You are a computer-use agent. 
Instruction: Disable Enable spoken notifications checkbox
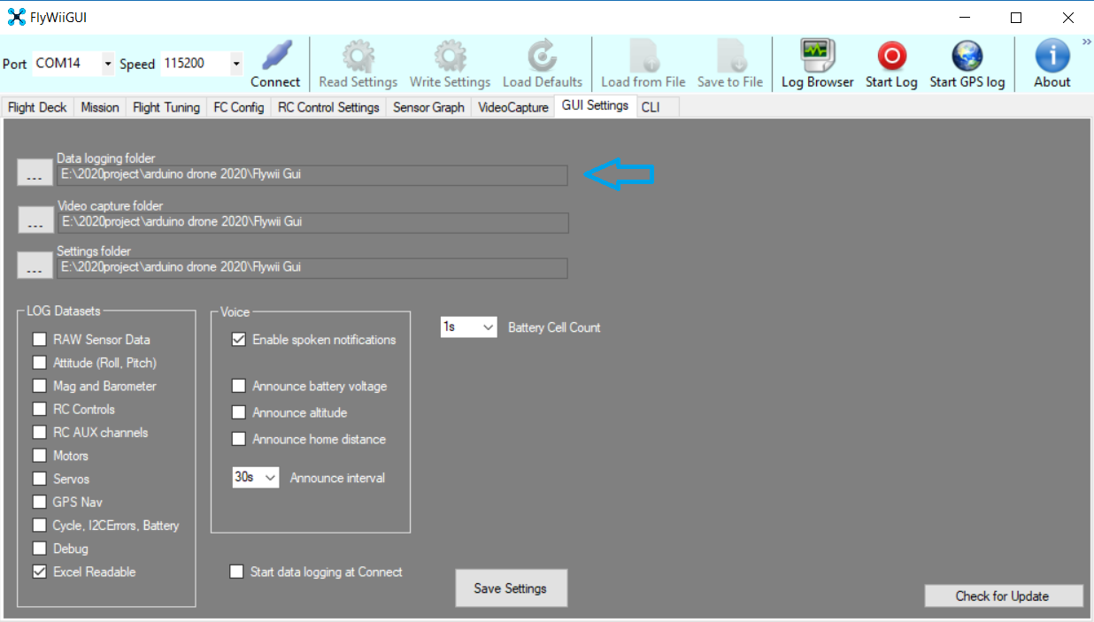[x=239, y=340]
